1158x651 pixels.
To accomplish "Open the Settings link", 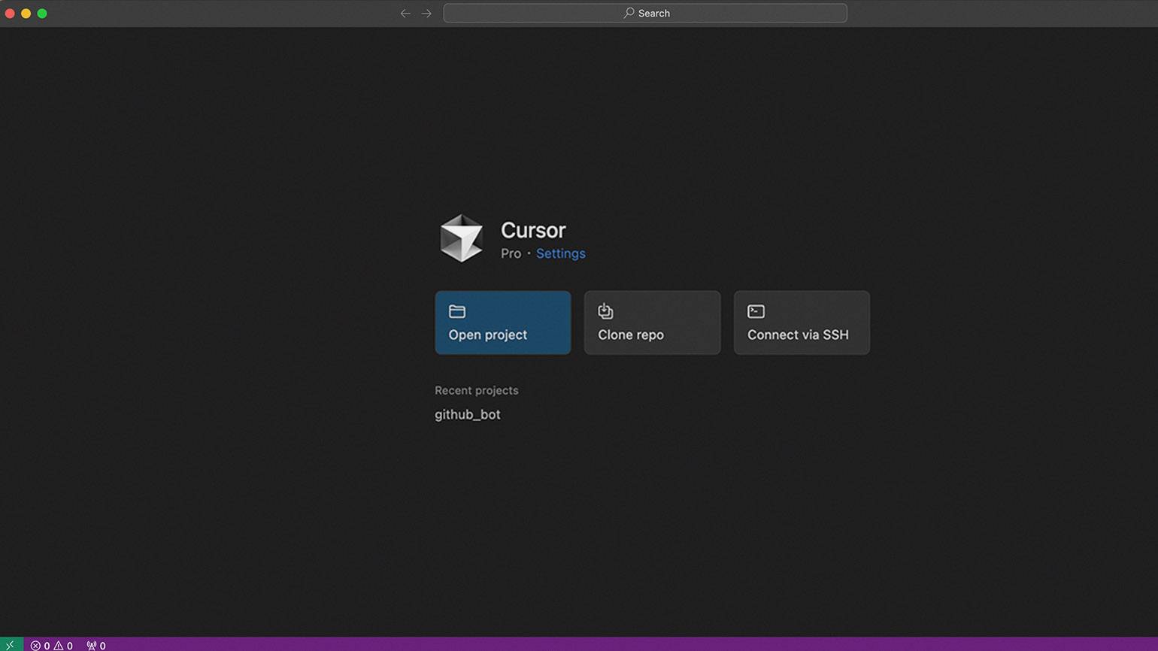I will click(560, 253).
